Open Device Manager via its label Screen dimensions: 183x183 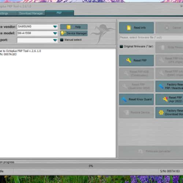click(x=77, y=33)
